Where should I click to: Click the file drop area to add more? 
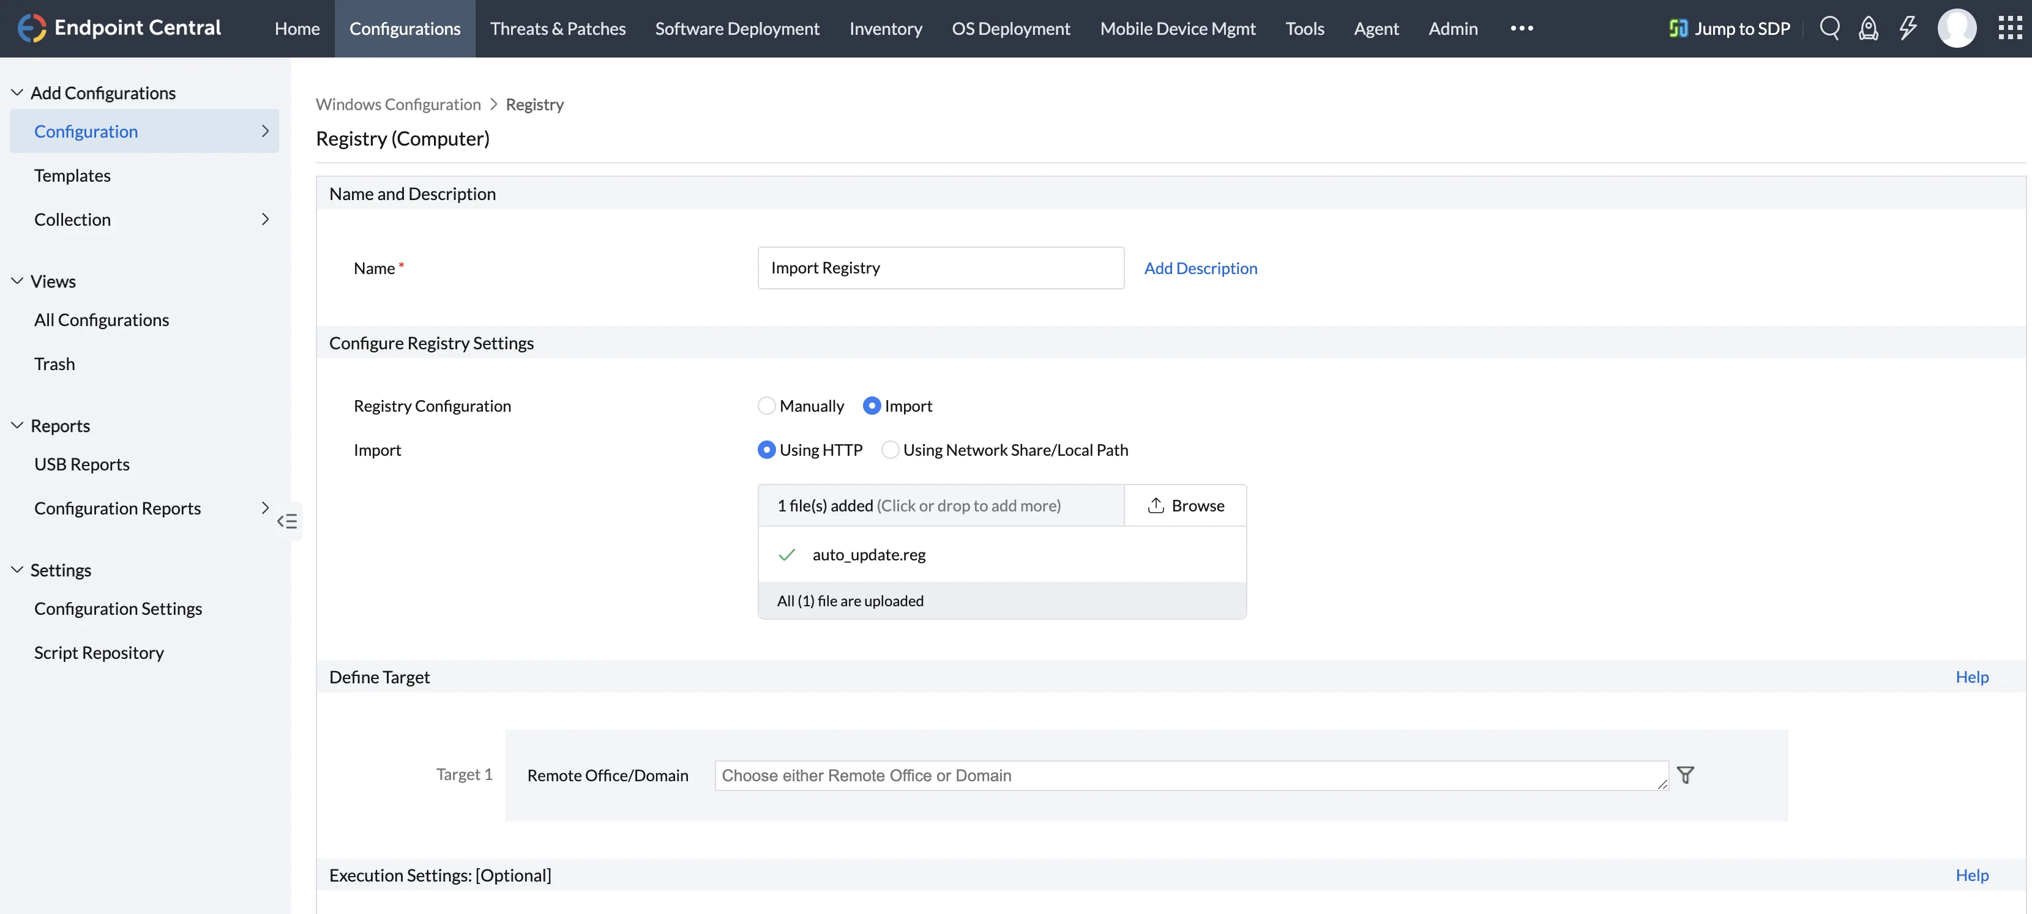940,505
